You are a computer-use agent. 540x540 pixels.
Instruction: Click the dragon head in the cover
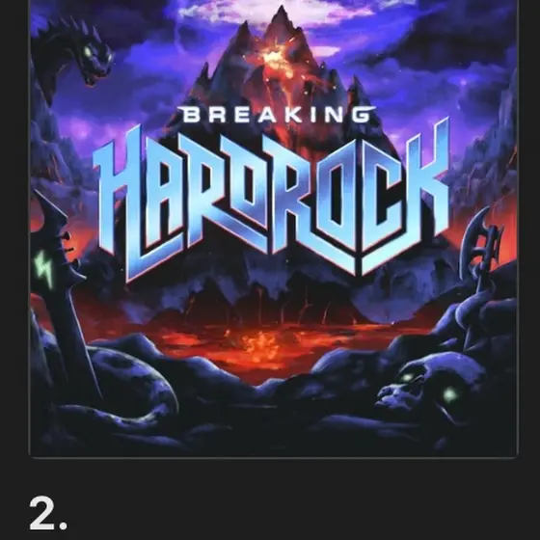(x=86, y=55)
